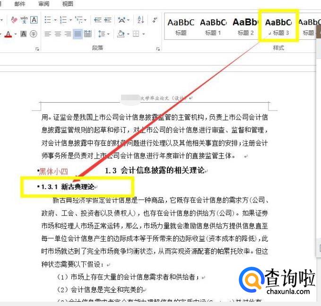Click the red annotation 黑体小四
This screenshot has height=306, width=321.
pyautogui.click(x=53, y=171)
